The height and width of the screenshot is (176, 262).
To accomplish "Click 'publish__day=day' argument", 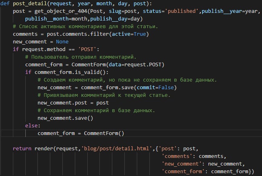I will click(x=115, y=19).
